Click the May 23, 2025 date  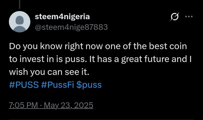[x=69, y=105]
